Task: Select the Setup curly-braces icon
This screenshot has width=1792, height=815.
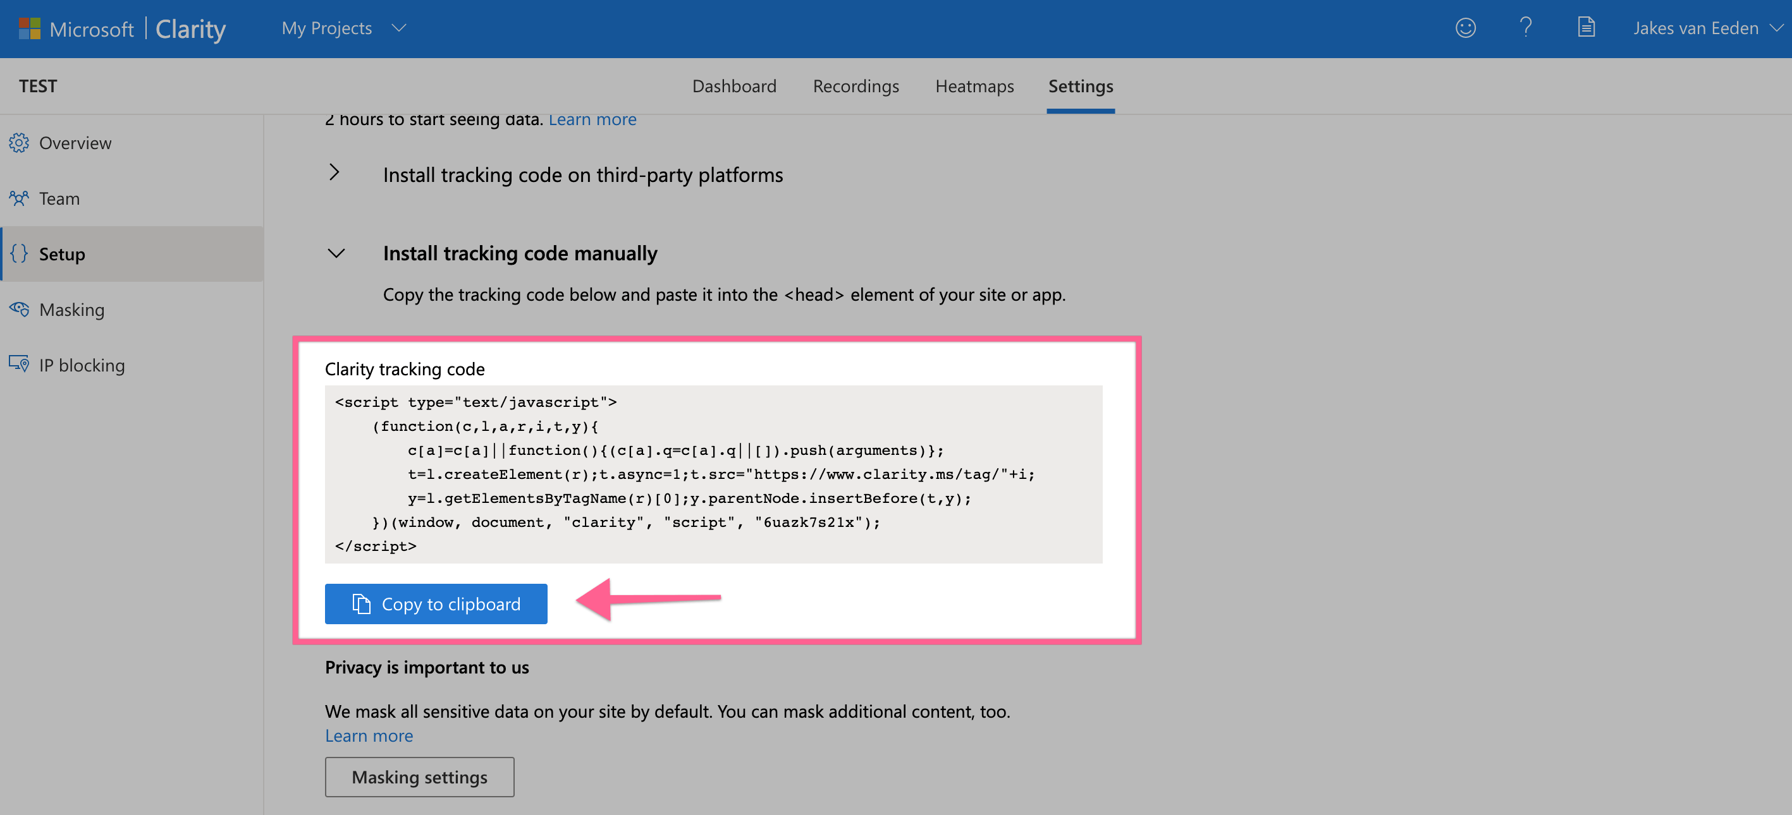Action: click(x=19, y=253)
